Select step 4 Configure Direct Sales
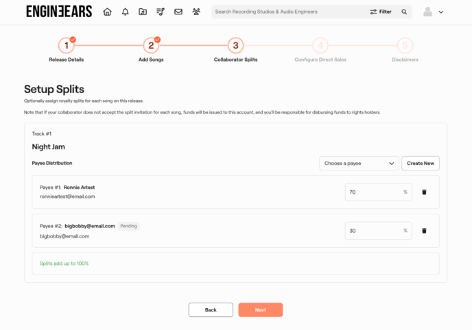The width and height of the screenshot is (472, 330). [320, 46]
